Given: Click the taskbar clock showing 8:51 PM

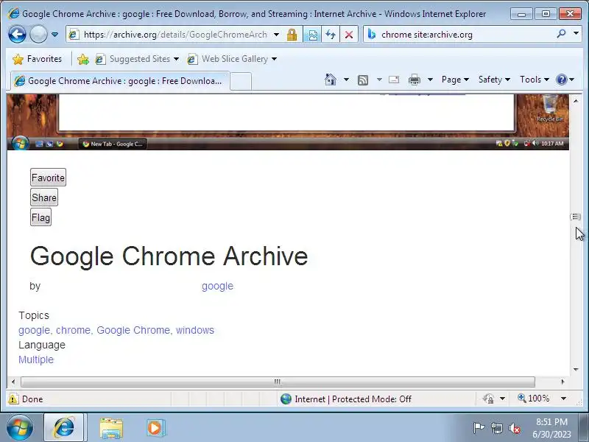Looking at the screenshot, I should pyautogui.click(x=551, y=428).
